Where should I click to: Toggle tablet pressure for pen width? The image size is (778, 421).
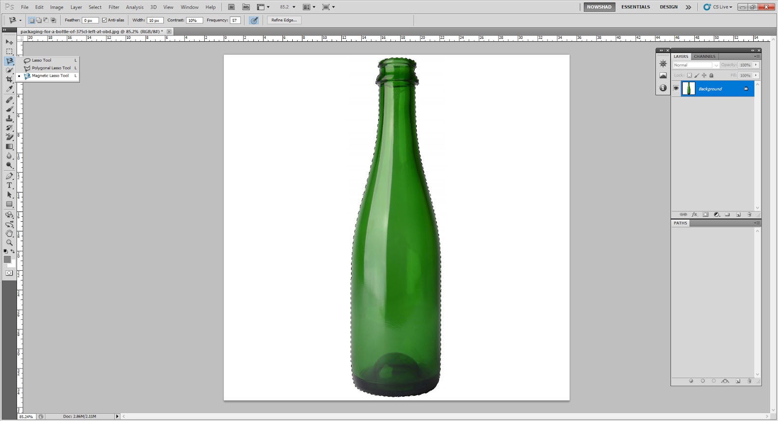[x=254, y=20]
